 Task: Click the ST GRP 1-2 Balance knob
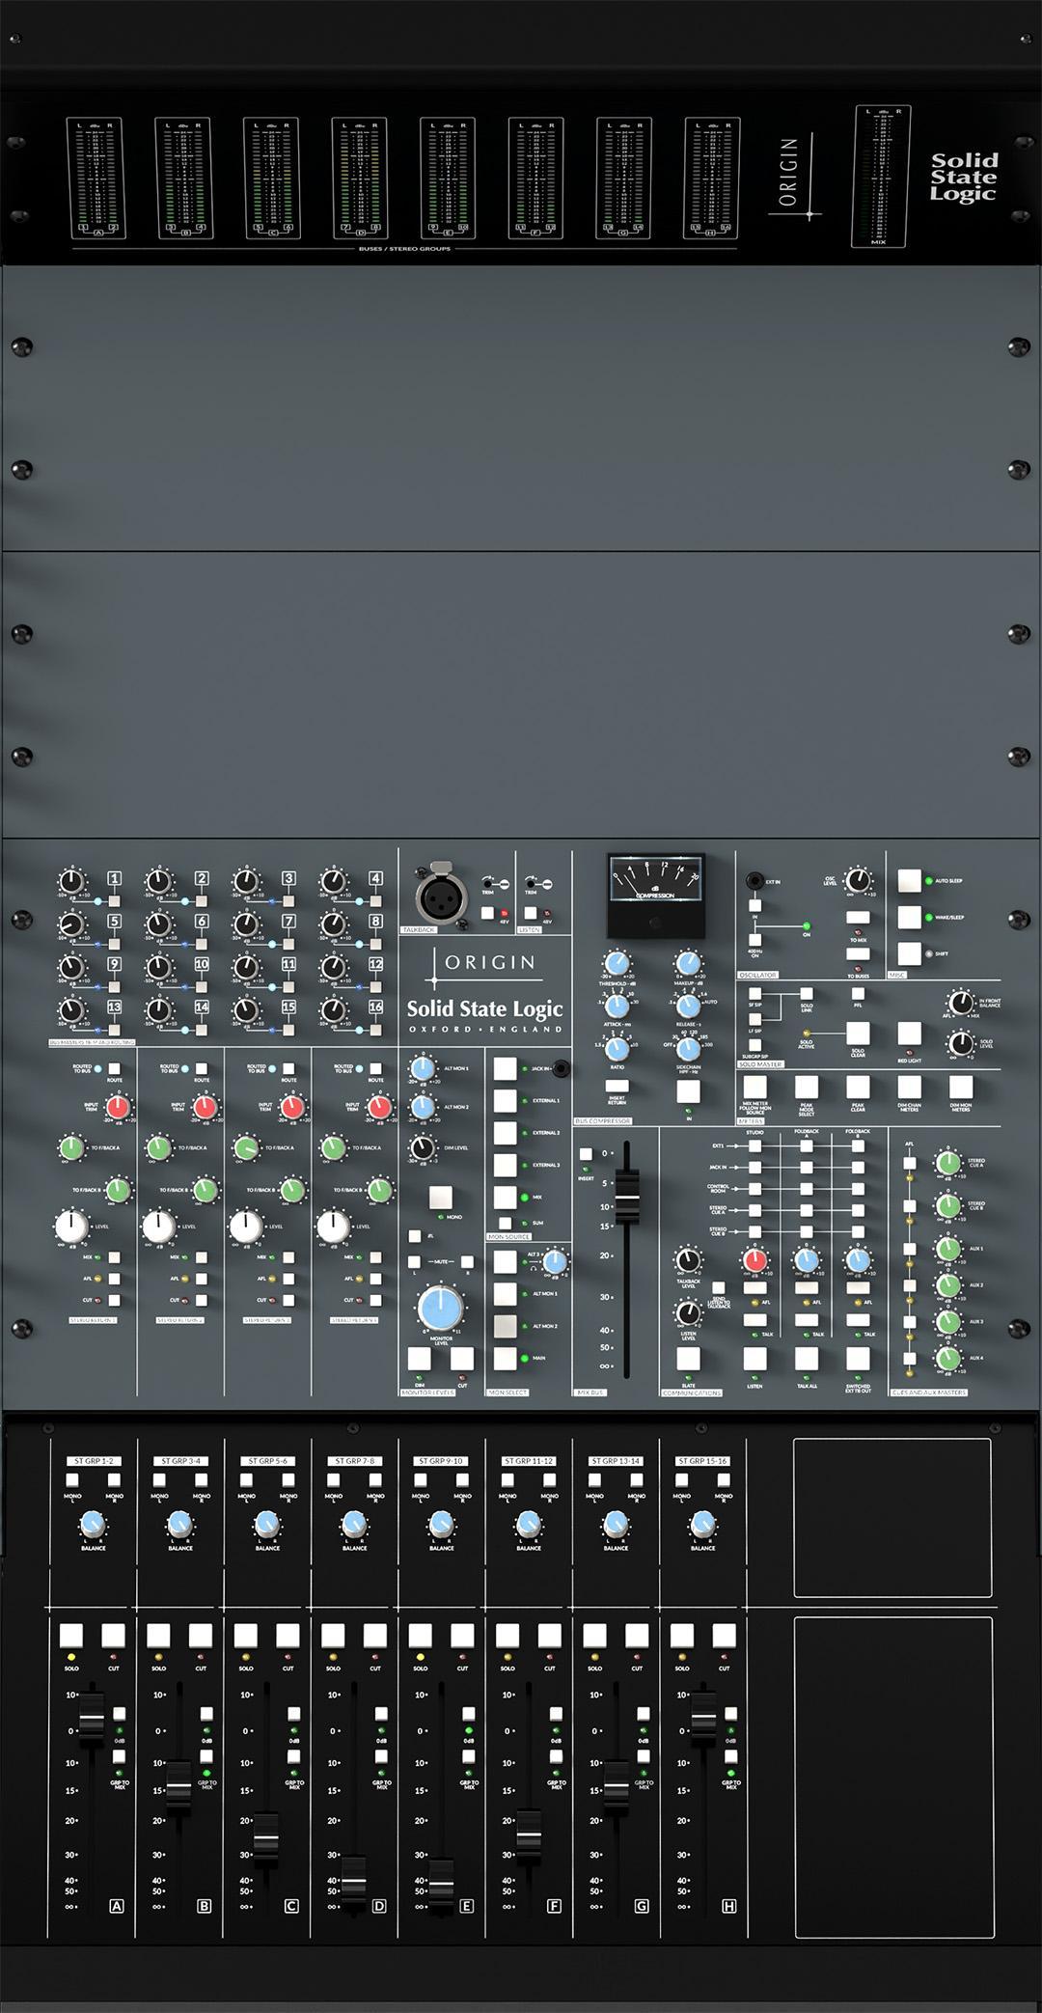(x=93, y=1525)
